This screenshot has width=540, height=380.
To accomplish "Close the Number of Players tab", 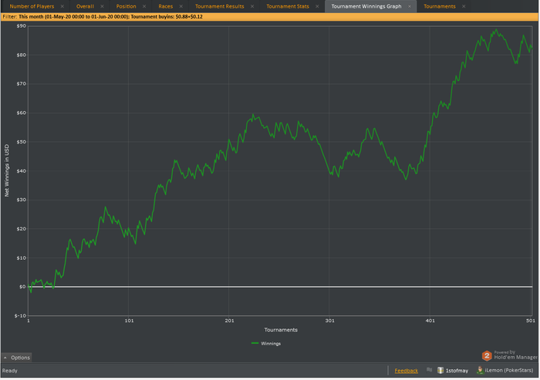I will coord(62,6).
